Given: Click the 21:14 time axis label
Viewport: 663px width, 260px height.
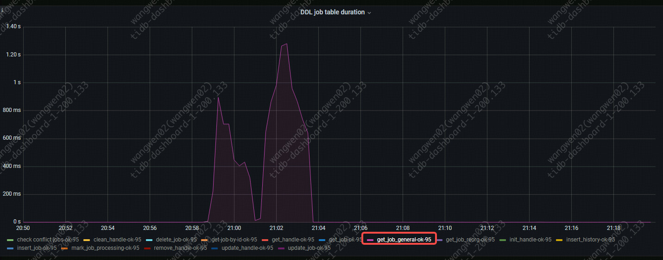Looking at the screenshot, I should pos(529,229).
